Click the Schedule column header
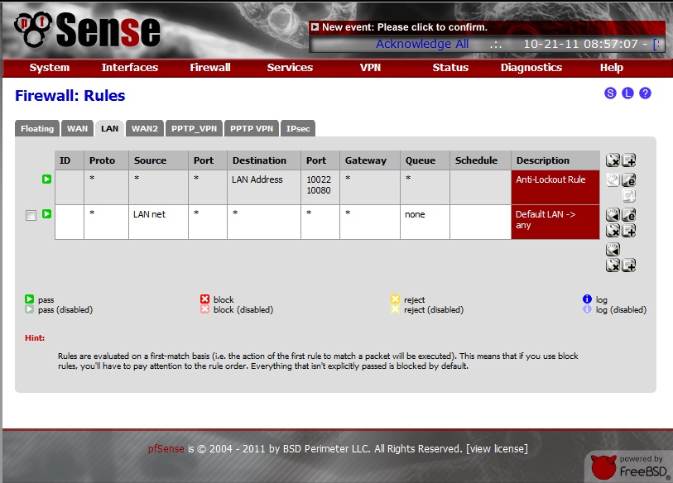 click(x=480, y=160)
